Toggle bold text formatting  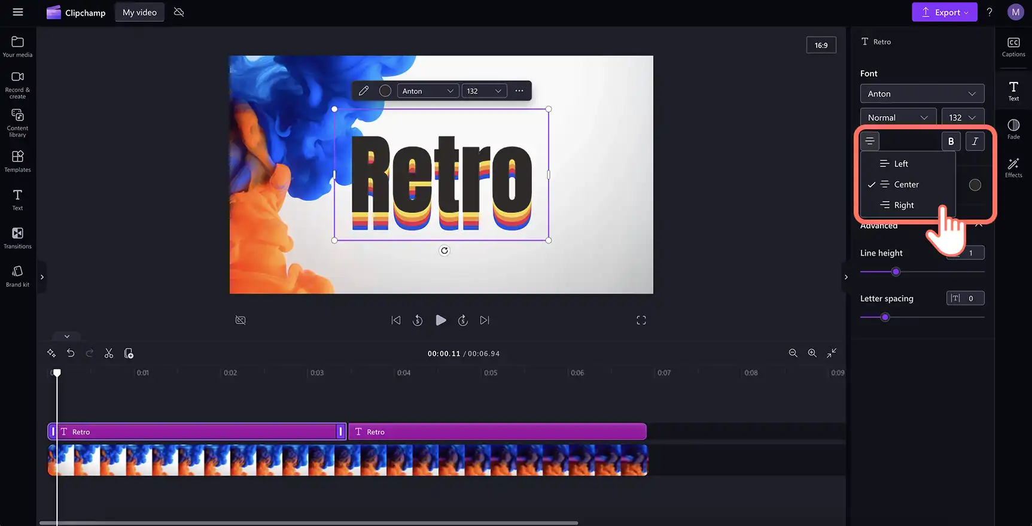tap(951, 141)
